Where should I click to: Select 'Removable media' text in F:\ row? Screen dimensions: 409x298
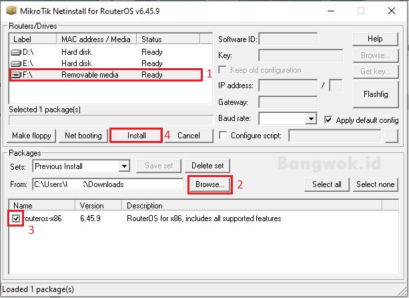(90, 75)
